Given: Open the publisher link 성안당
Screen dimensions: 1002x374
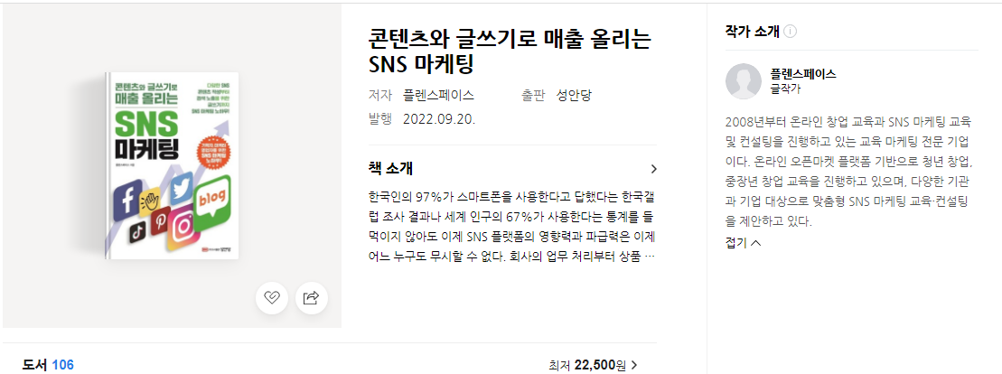Looking at the screenshot, I should pyautogui.click(x=574, y=96).
